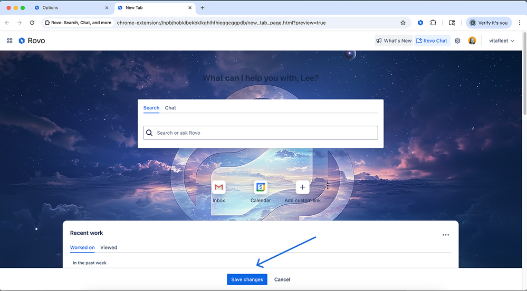Image resolution: width=527 pixels, height=291 pixels.
Task: Click the Rovo extension toolbar icon
Action: (x=420, y=23)
